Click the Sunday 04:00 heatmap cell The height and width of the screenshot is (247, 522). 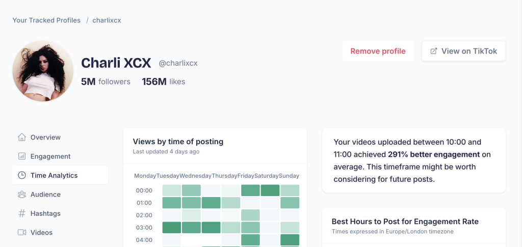[290, 239]
